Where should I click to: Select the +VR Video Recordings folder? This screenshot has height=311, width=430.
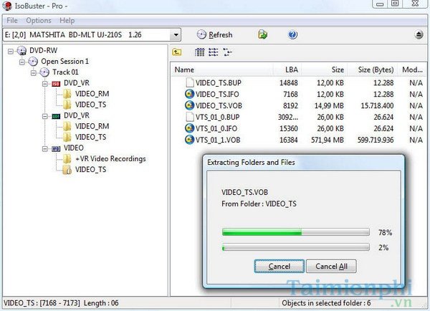[110, 158]
